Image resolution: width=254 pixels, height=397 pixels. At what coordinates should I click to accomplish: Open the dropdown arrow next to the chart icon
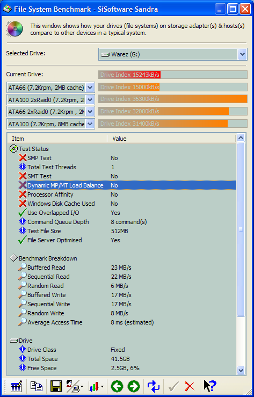[x=102, y=387]
